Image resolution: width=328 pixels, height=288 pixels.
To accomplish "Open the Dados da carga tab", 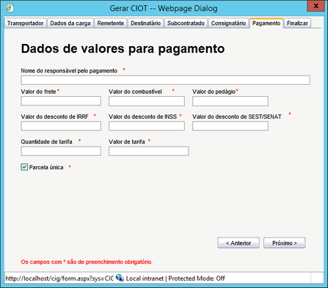I will tap(70, 23).
